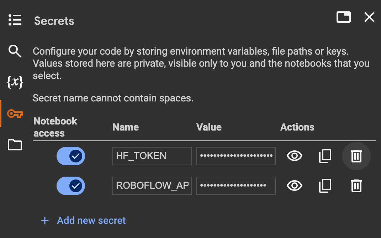
Task: Open the table of contents panel
Action: pyautogui.click(x=15, y=20)
